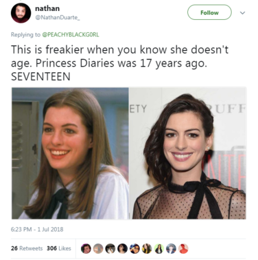Open the sixth liker's avatar
This screenshot has width=258, height=260.
[147, 248]
